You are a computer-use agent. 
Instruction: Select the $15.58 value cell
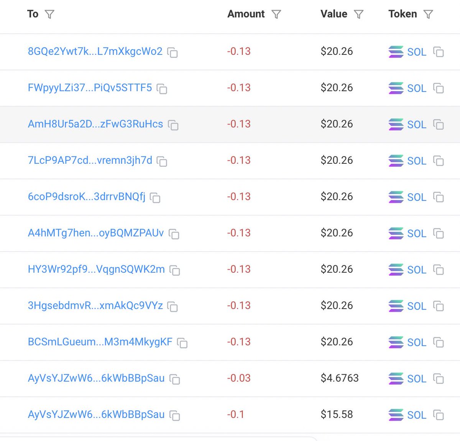coord(337,415)
